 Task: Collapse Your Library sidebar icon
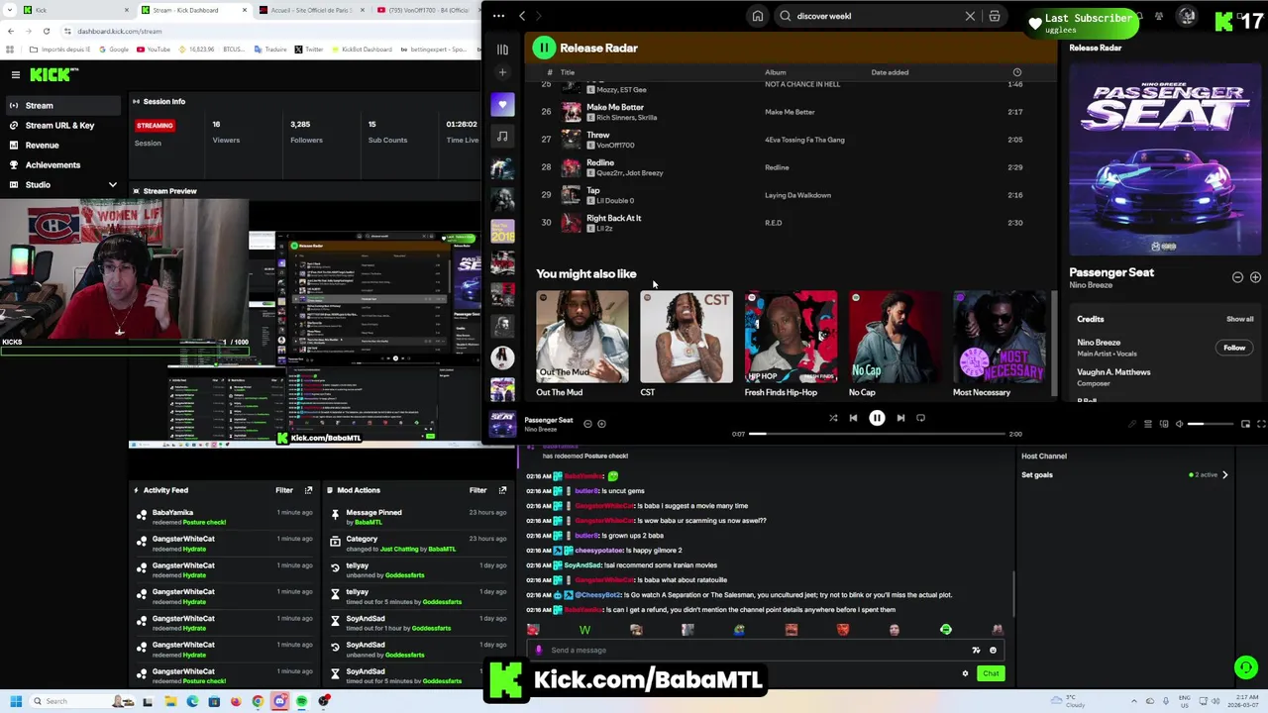pyautogui.click(x=502, y=50)
